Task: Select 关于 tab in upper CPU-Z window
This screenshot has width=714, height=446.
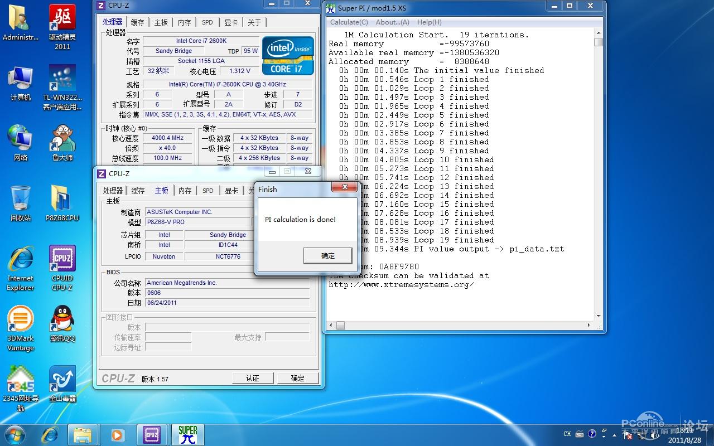Action: (x=254, y=22)
